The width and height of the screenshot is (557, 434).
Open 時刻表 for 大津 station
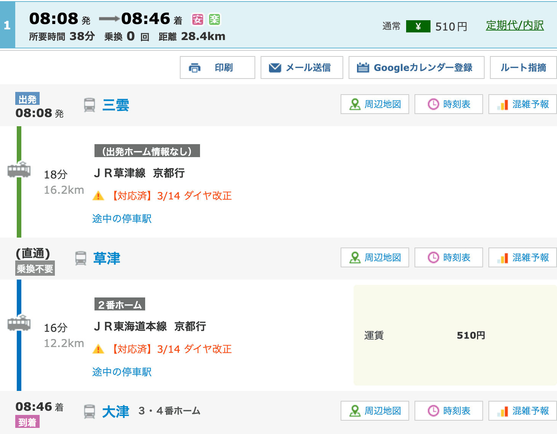(449, 411)
